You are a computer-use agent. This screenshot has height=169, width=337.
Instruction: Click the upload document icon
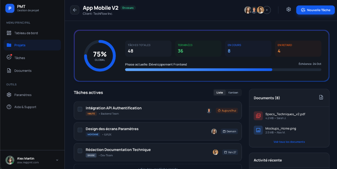click(x=321, y=98)
